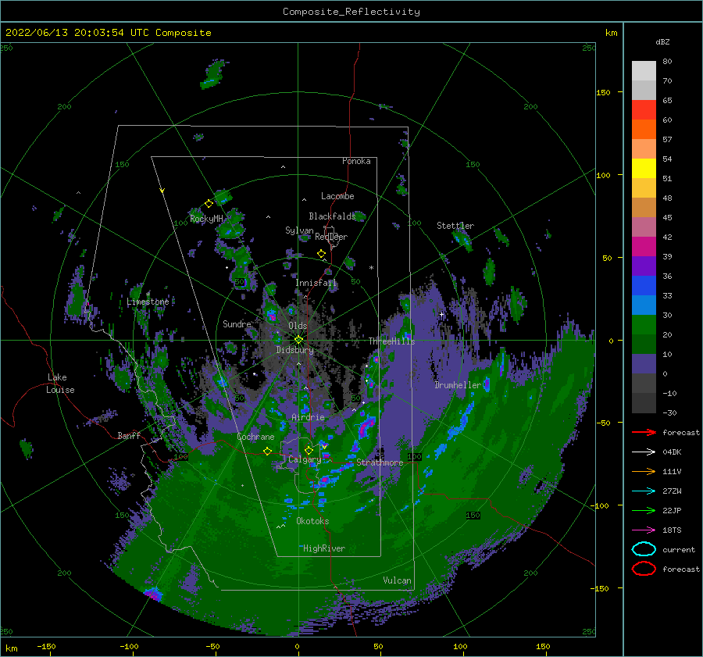Click the Calgary city label
703x657 pixels.
(305, 459)
